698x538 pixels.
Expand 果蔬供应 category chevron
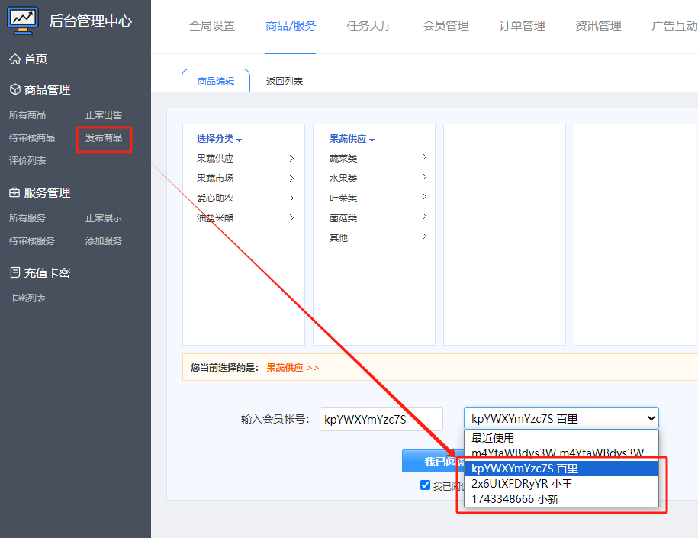291,159
